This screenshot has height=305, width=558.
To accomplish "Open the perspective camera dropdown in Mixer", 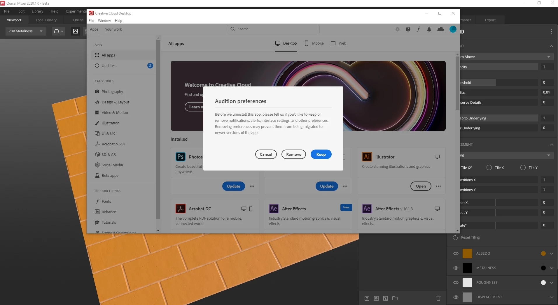I will coord(58,31).
